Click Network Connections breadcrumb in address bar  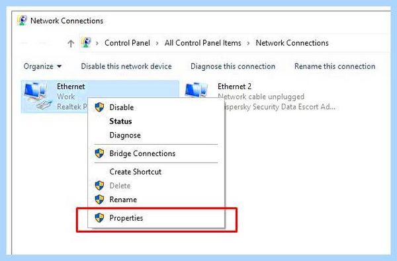[292, 43]
